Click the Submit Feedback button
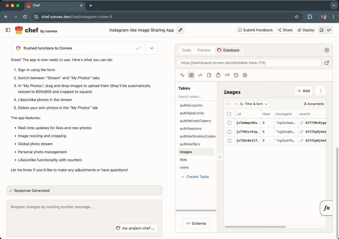339x239 pixels. (255, 30)
